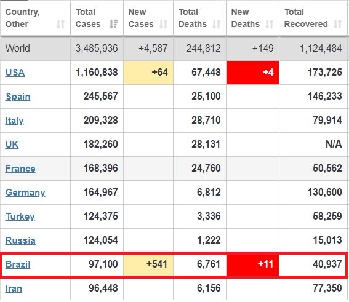Viewport: 349px width, 302px height.
Task: Select USA total deaths 67,448
Action: click(x=206, y=73)
